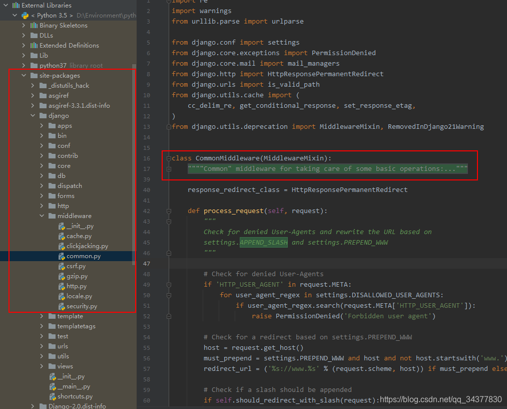The width and height of the screenshot is (507, 409).
Task: Expand the Binary Skeletons node
Action: click(x=24, y=25)
